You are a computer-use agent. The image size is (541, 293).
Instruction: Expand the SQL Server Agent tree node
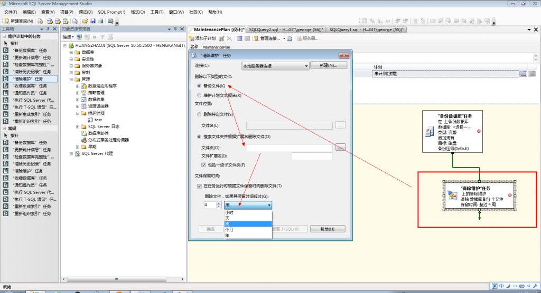[x=71, y=153]
